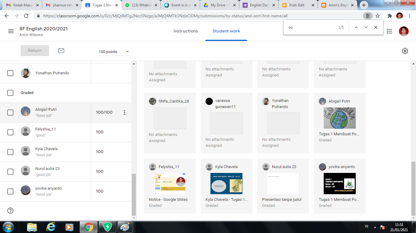Click the zoom magnifier icon in the address bar
This screenshot has height=233, width=416.
pyautogui.click(x=368, y=16)
